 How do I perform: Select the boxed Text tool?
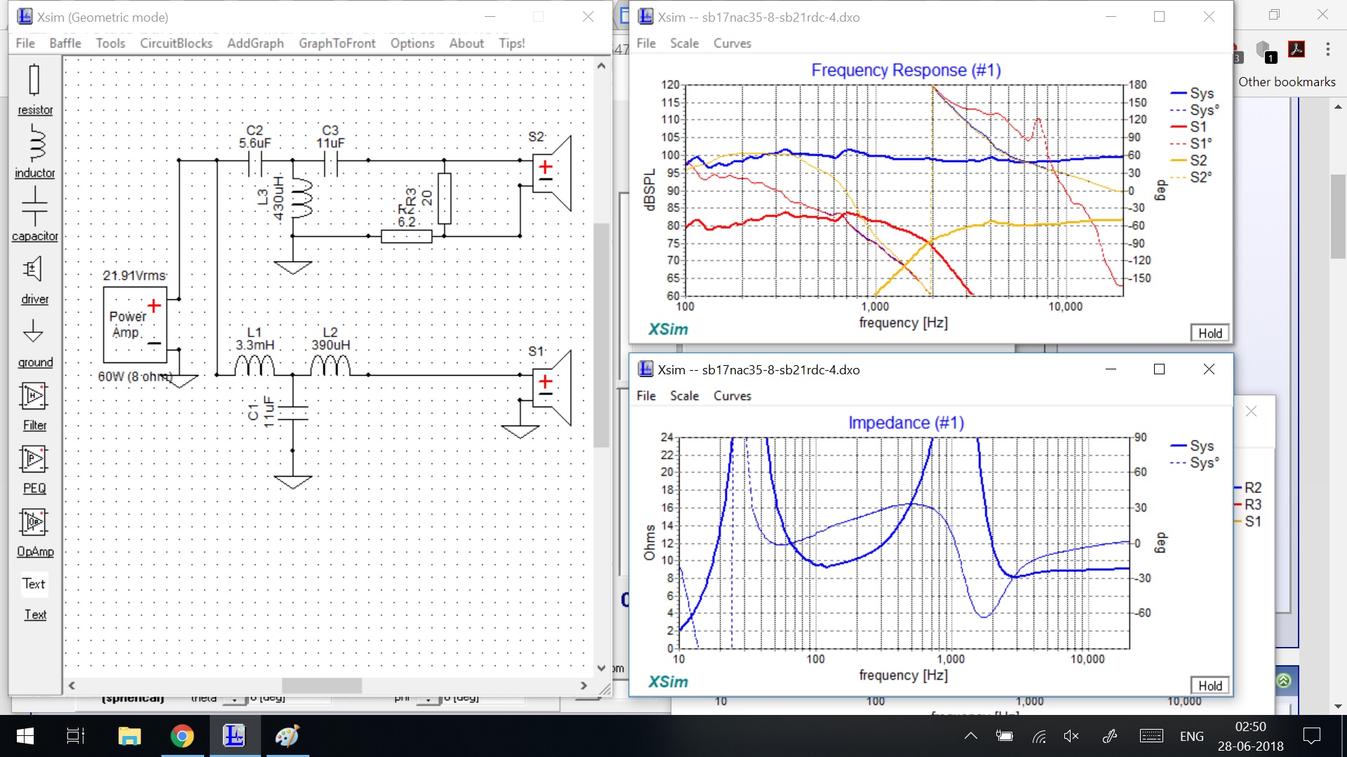[34, 584]
